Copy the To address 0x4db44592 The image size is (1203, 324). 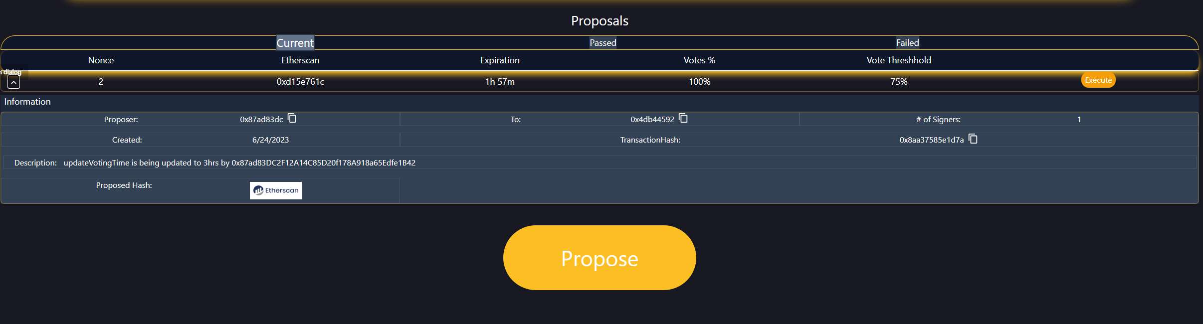(x=683, y=119)
